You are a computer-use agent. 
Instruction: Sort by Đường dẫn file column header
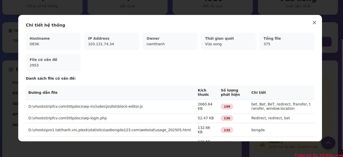pyautogui.click(x=43, y=93)
